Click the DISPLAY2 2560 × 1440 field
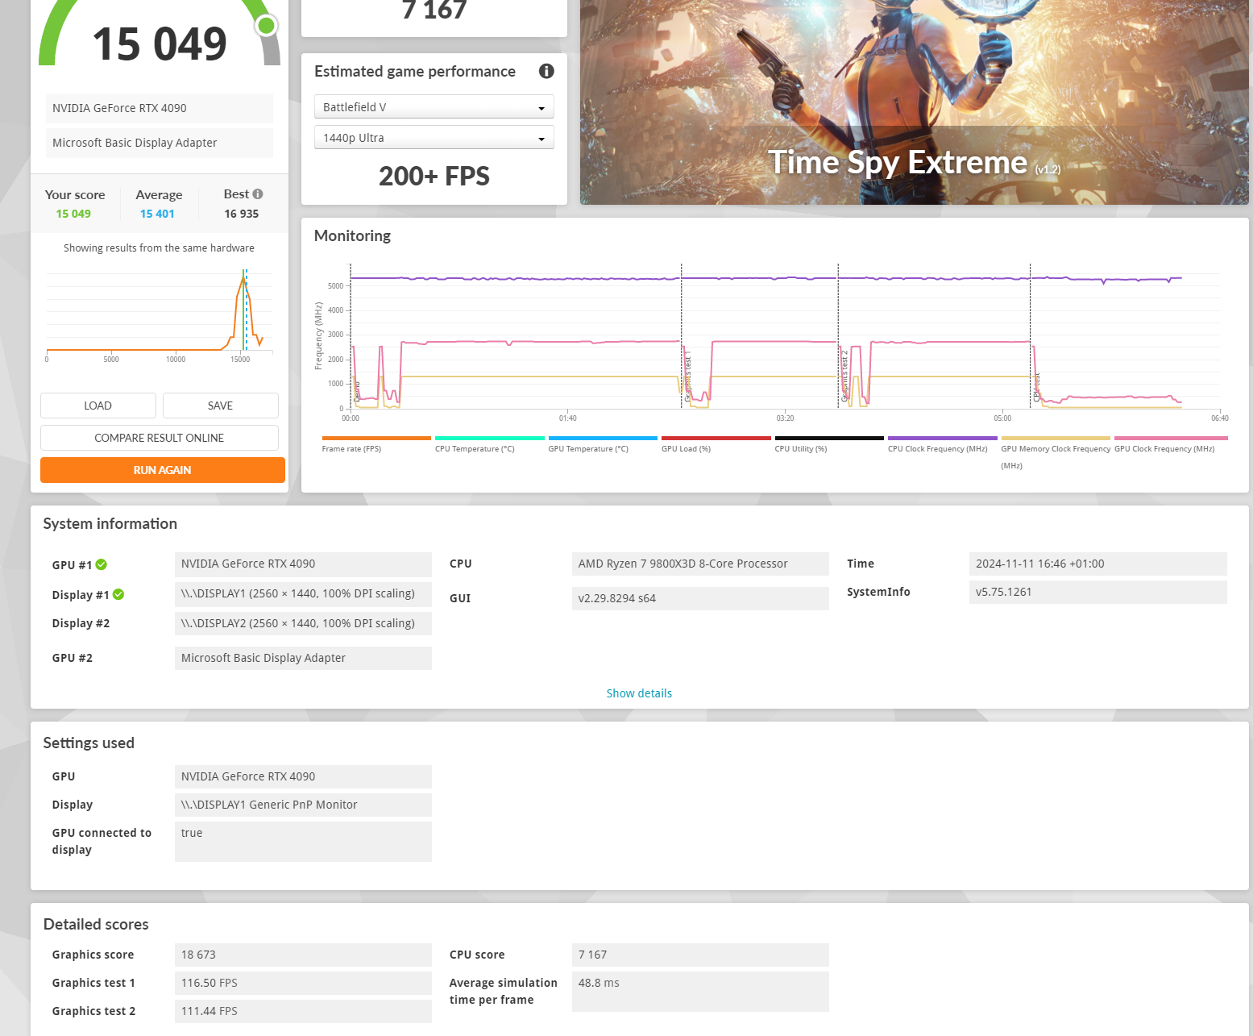 click(303, 623)
